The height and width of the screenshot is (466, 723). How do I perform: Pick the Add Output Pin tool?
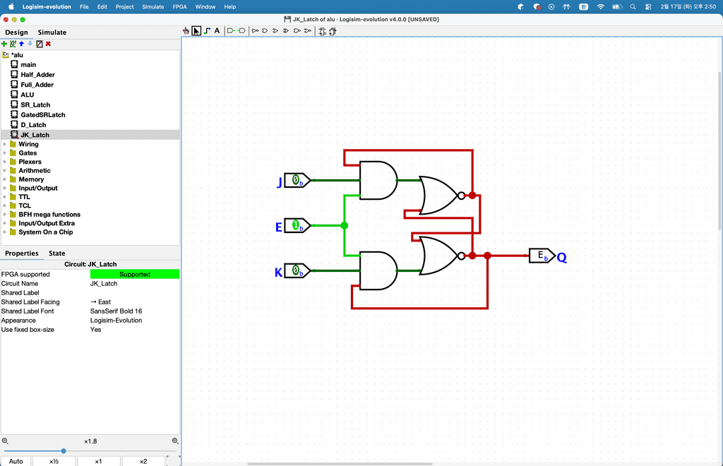pyautogui.click(x=241, y=31)
